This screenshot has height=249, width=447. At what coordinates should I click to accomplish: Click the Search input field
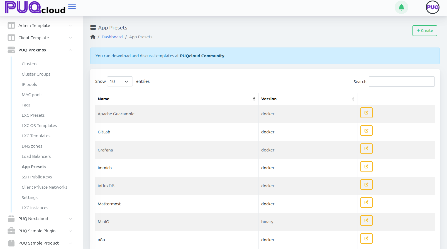click(x=401, y=82)
